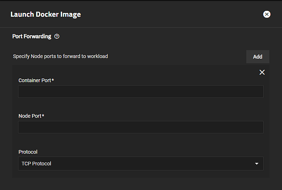Click the Container Port label
The image size is (282, 190).
[36, 80]
